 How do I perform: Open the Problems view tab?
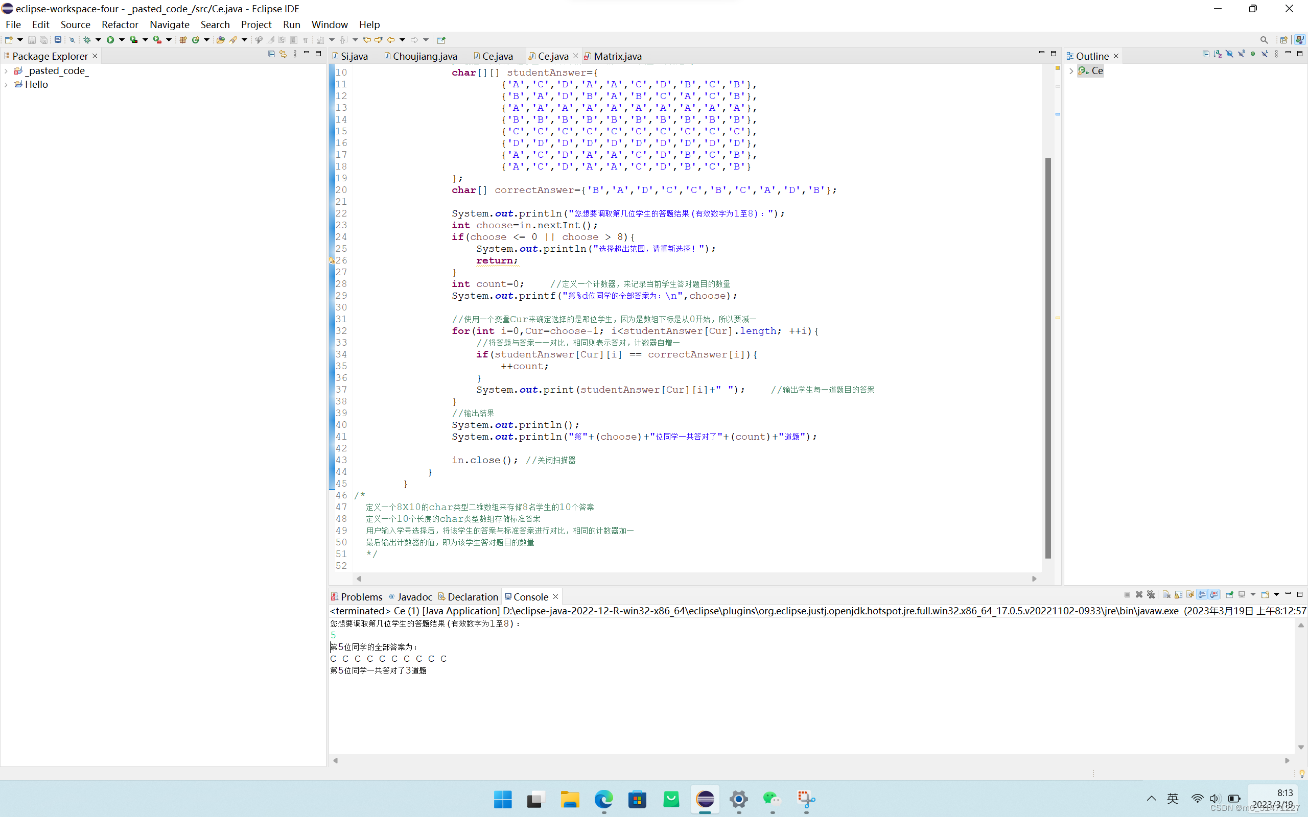pos(361,596)
